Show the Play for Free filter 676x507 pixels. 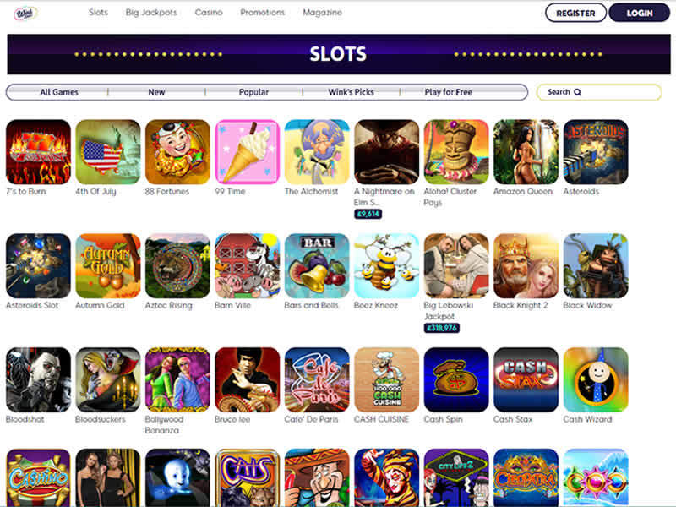coord(449,92)
